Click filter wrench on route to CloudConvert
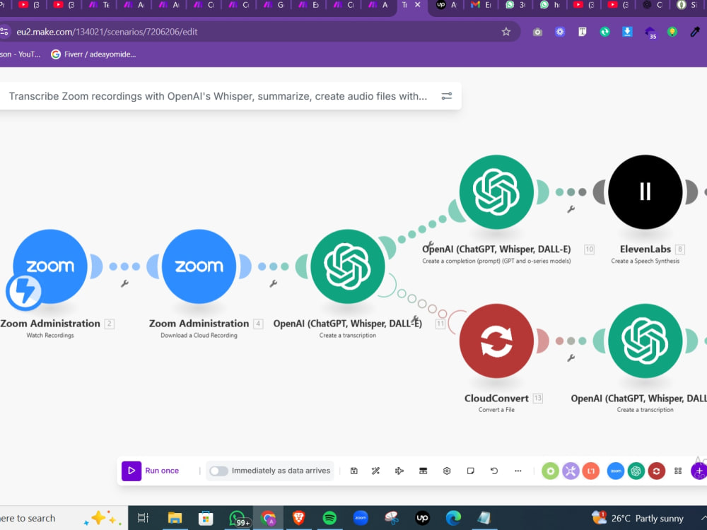 pyautogui.click(x=415, y=319)
